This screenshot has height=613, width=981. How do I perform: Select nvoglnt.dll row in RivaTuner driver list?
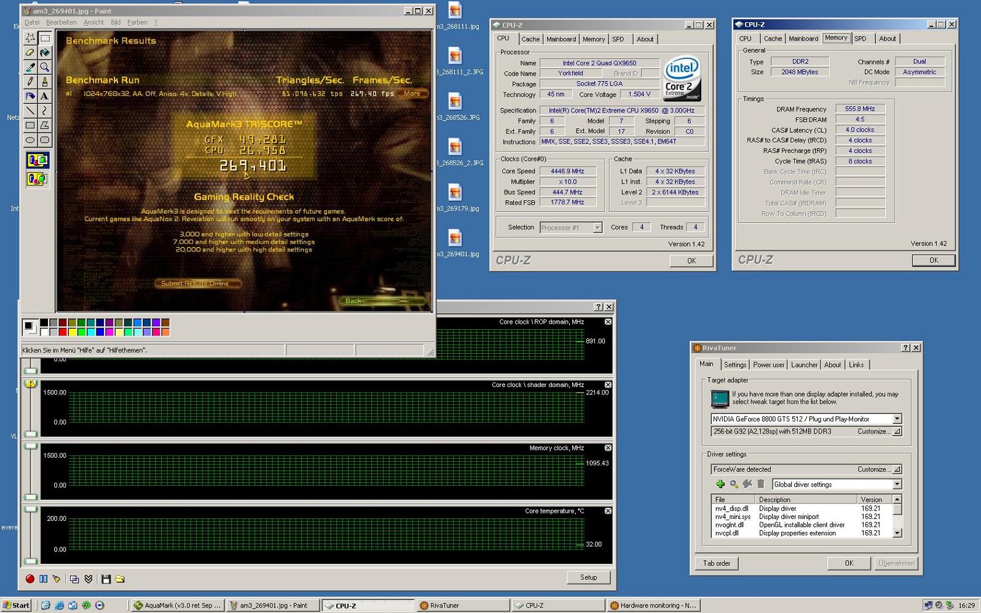coord(803,525)
